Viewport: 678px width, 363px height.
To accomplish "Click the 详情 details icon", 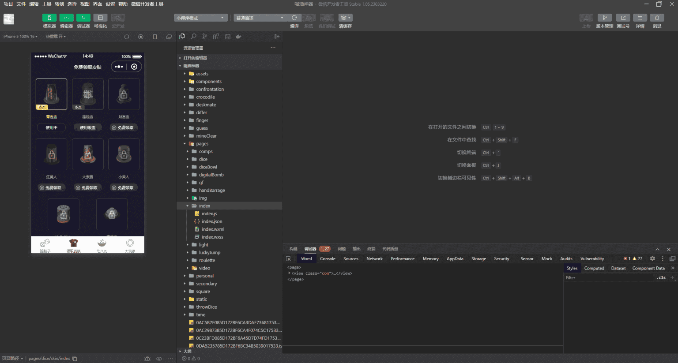I will pyautogui.click(x=640, y=18).
